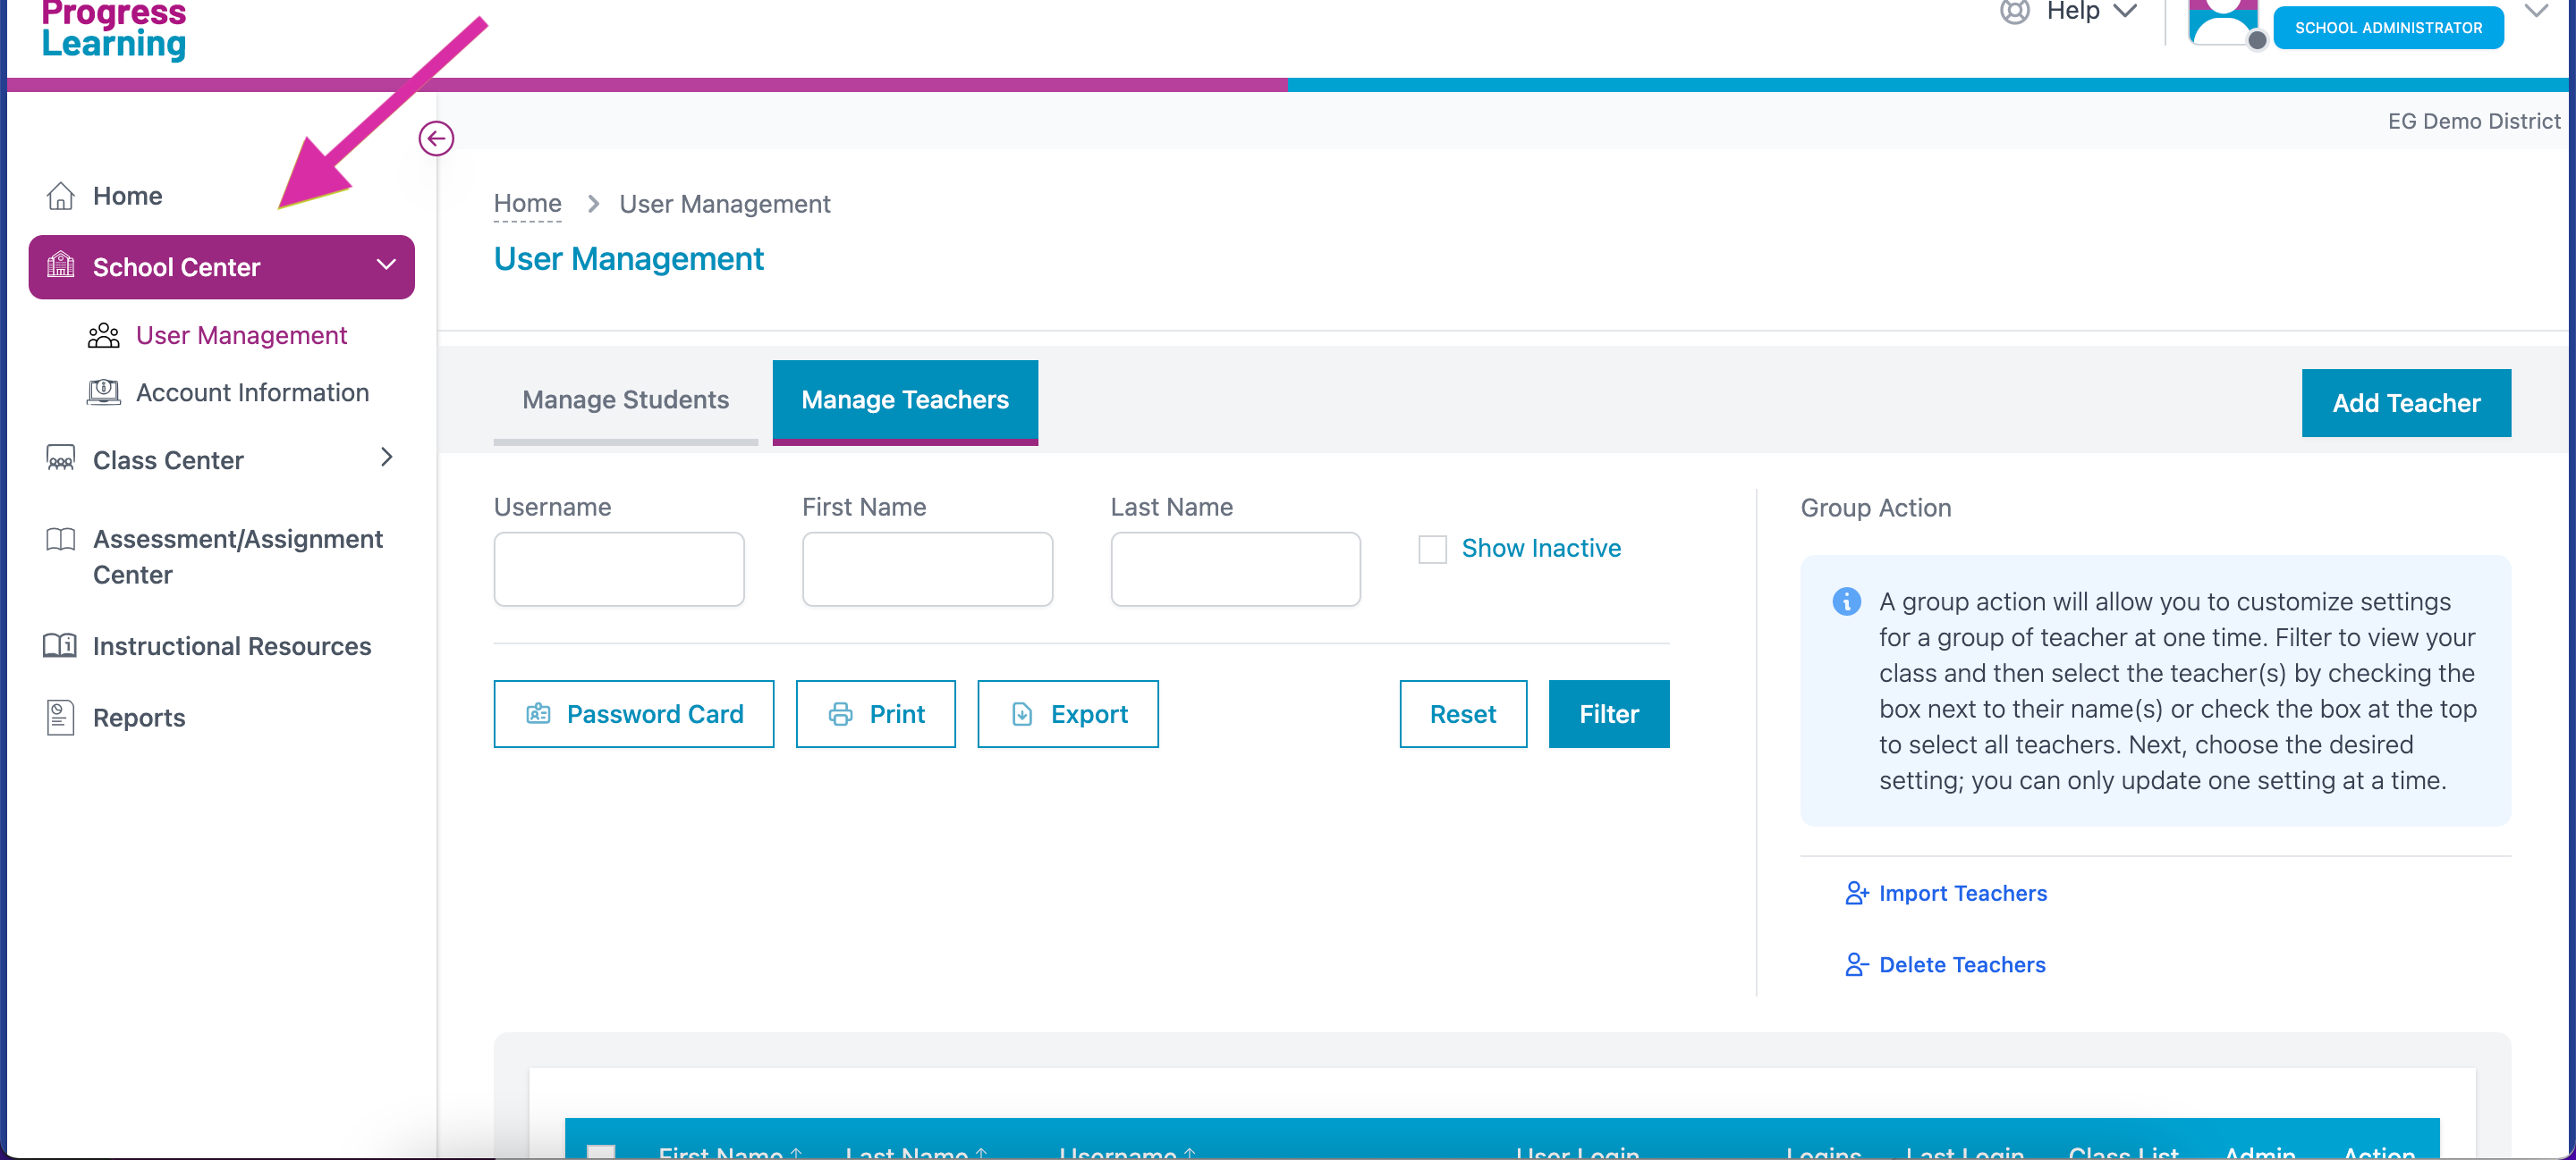The image size is (2576, 1160).
Task: Click the Import Teachers link
Action: tap(1962, 893)
